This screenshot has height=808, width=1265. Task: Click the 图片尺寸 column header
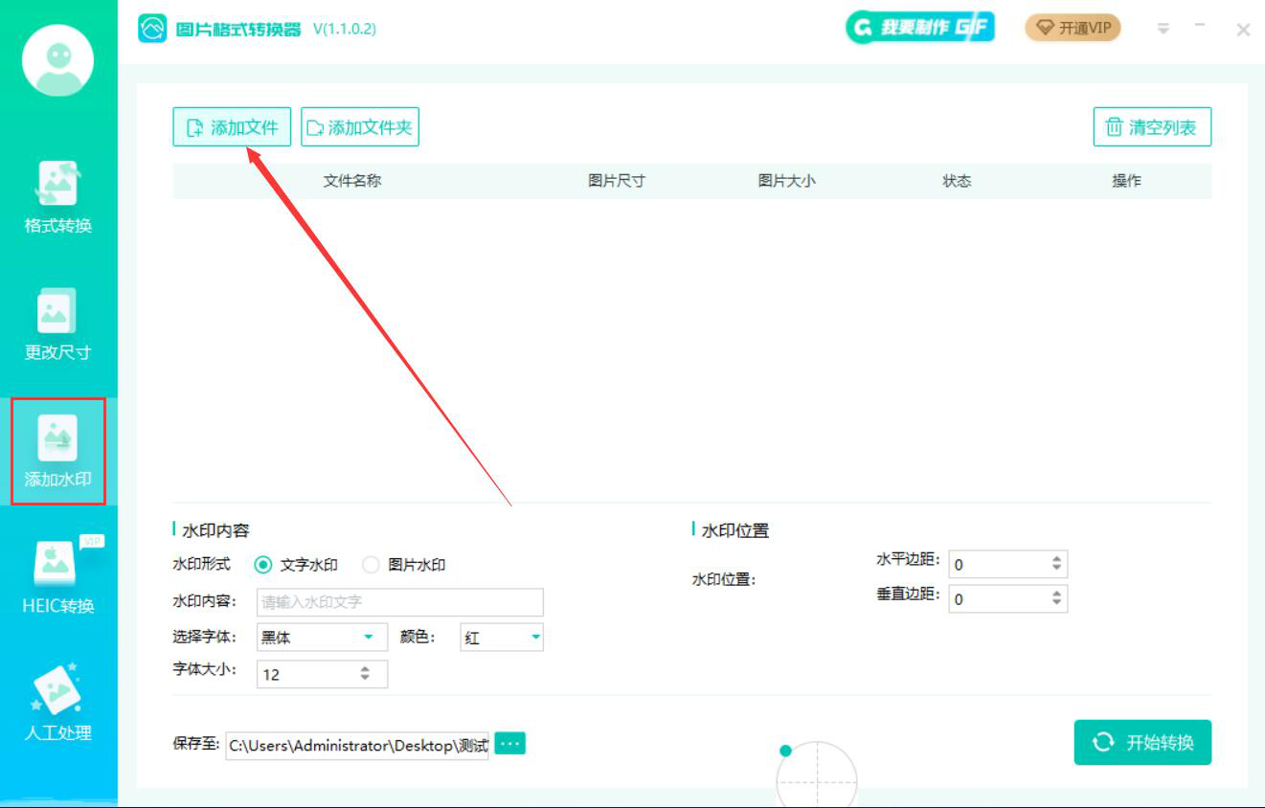(617, 181)
